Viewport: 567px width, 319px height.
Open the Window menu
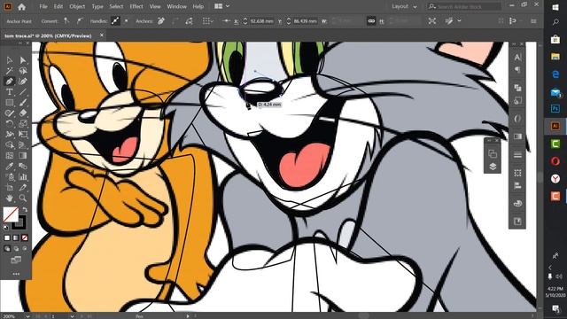pyautogui.click(x=176, y=6)
